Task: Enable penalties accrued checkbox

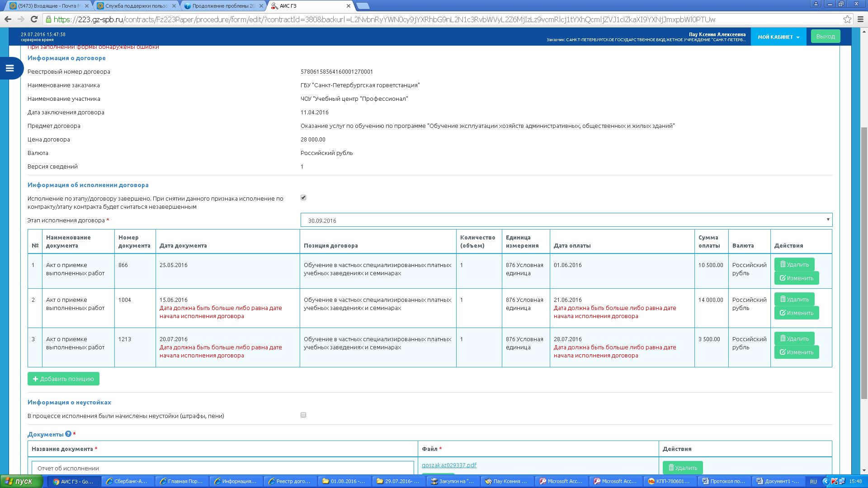Action: [303, 415]
